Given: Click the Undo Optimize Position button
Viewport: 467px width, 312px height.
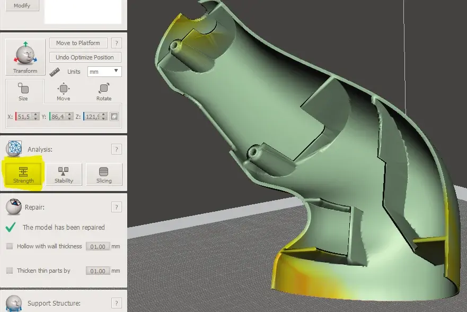Looking at the screenshot, I should click(x=85, y=57).
